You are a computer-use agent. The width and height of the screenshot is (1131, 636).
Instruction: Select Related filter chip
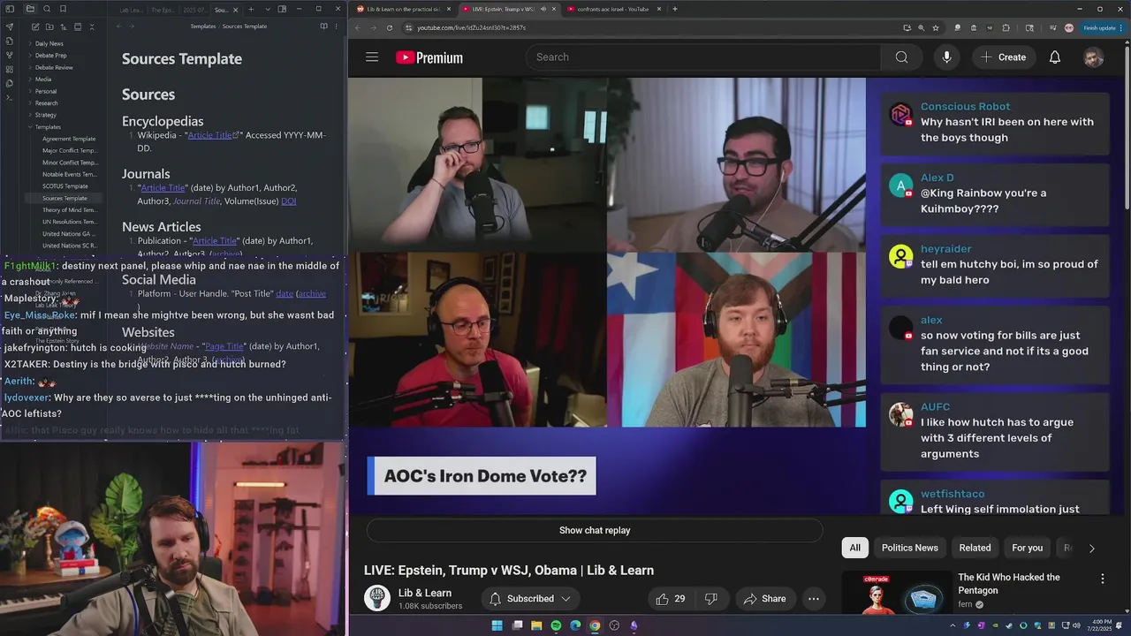coord(975,548)
